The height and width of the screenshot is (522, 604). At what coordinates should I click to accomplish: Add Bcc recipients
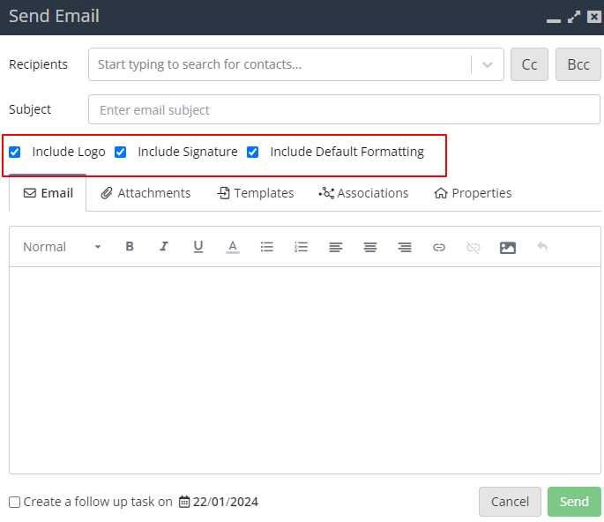click(578, 64)
